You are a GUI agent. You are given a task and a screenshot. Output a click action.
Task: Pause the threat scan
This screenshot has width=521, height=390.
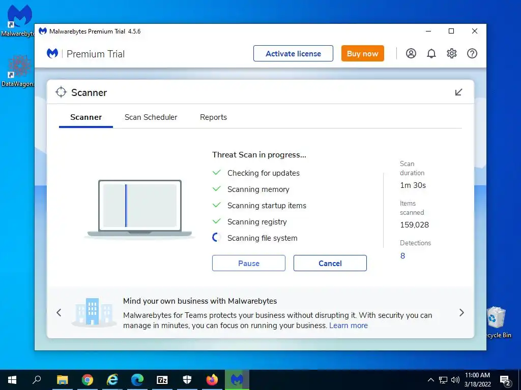point(248,263)
